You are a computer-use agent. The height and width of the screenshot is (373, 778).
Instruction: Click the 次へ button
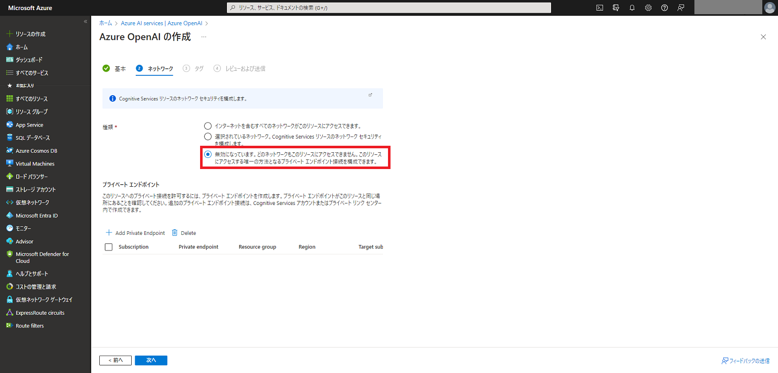coord(151,360)
